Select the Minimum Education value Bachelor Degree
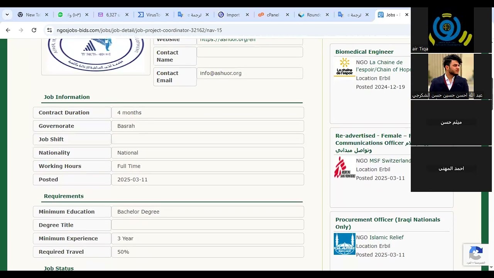Image resolution: width=494 pixels, height=278 pixels. click(138, 212)
